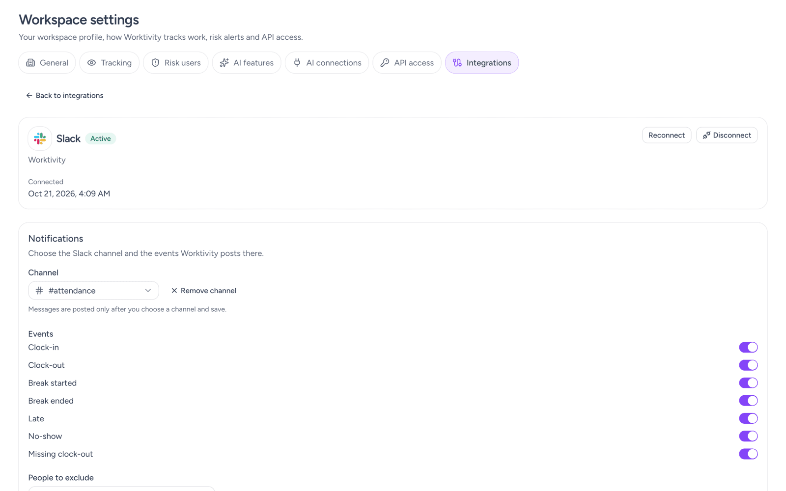
Task: Click Remove channel
Action: pos(203,291)
